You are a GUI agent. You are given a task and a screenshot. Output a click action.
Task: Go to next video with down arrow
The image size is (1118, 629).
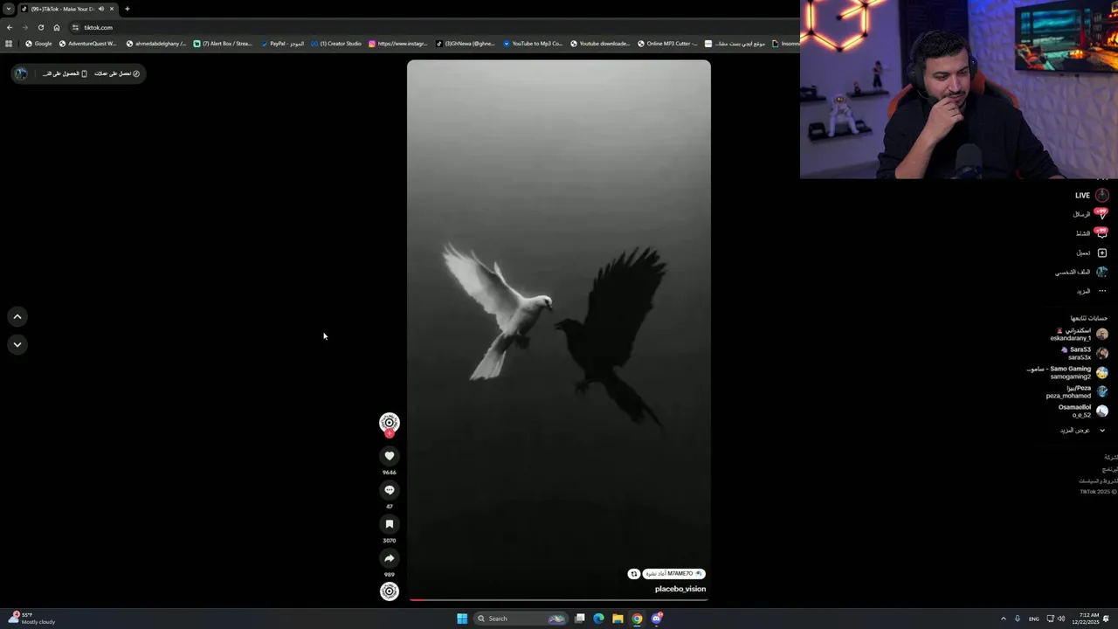(17, 345)
